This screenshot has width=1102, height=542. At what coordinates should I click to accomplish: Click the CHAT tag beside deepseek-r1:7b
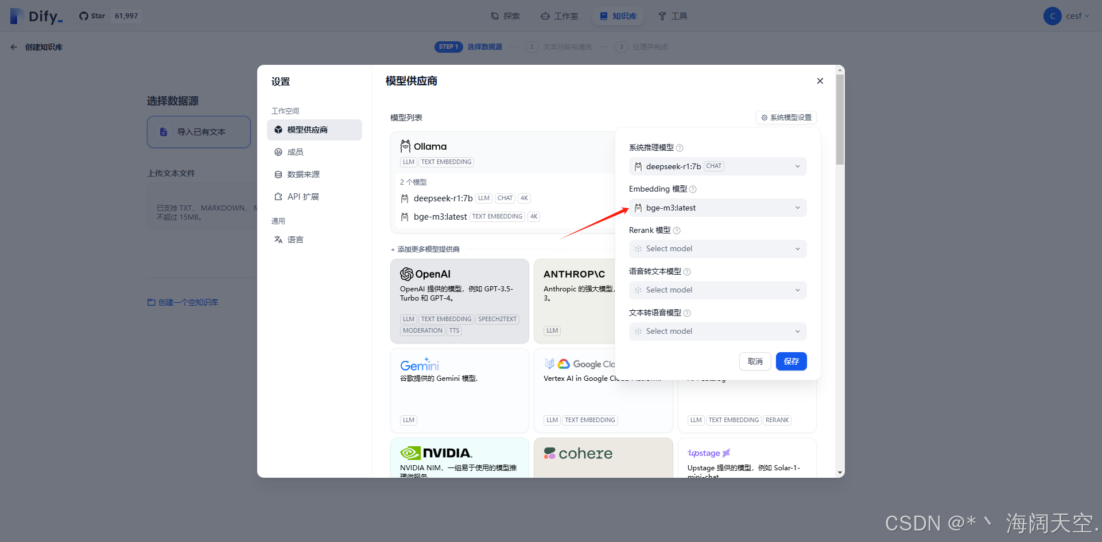pos(505,198)
